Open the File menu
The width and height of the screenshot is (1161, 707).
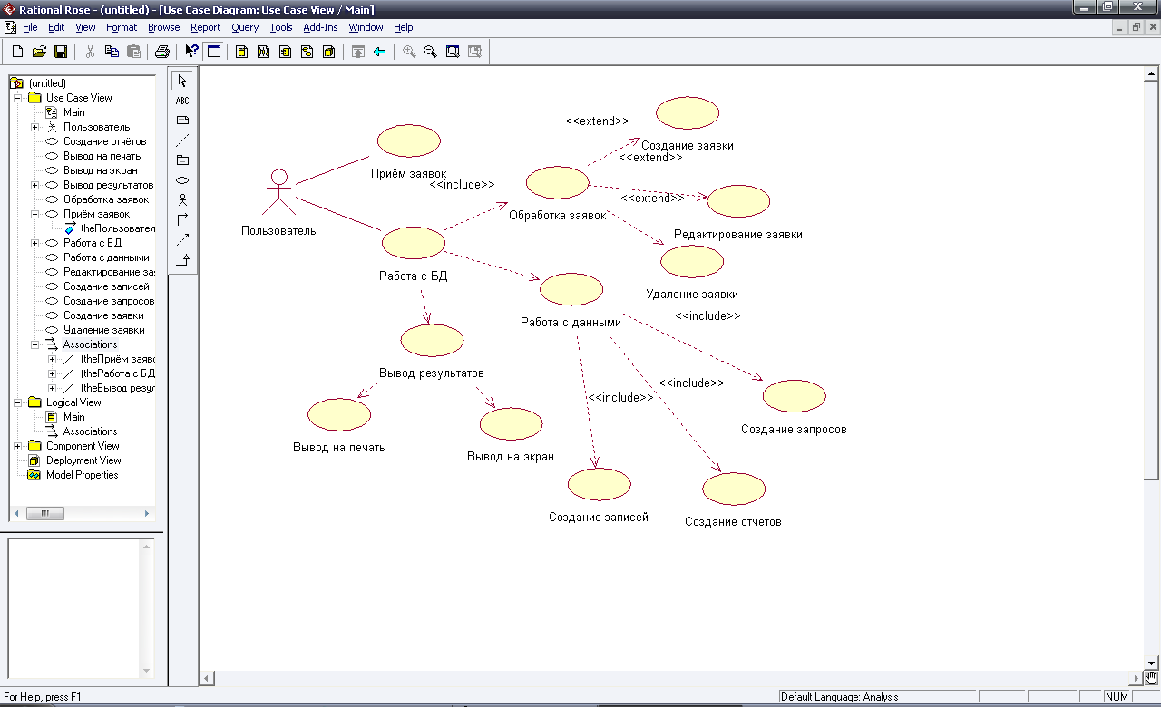coord(31,27)
